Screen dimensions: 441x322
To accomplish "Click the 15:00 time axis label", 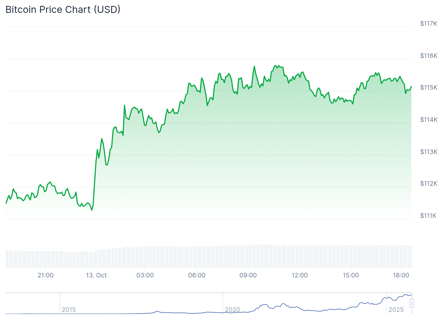I will 351,275.
